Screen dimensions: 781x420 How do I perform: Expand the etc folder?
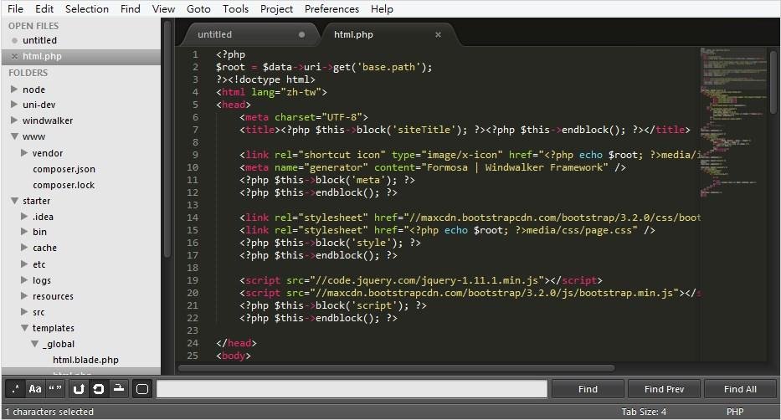(24, 264)
